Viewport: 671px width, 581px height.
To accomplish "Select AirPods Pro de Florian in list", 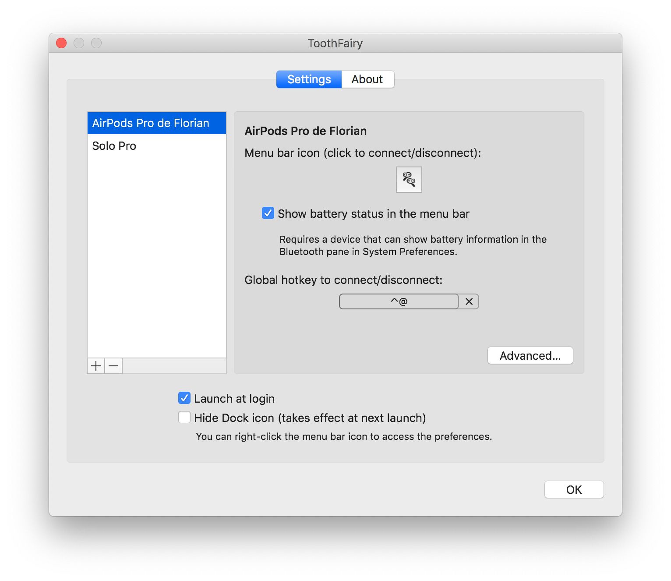I will [x=157, y=123].
